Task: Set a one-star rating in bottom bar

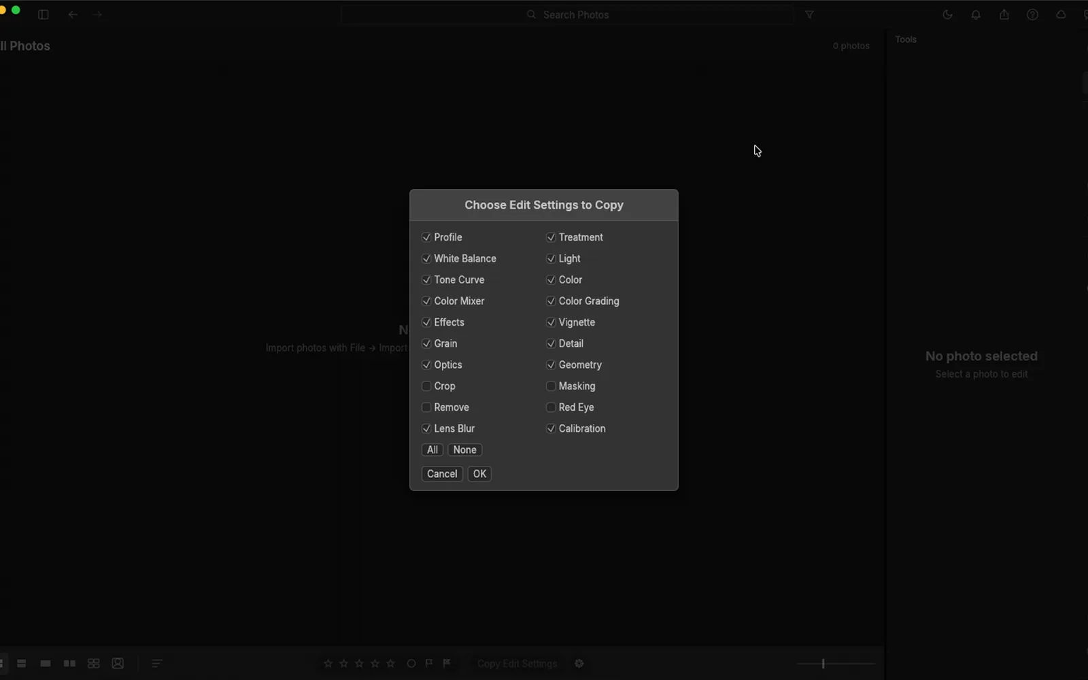Action: tap(328, 663)
